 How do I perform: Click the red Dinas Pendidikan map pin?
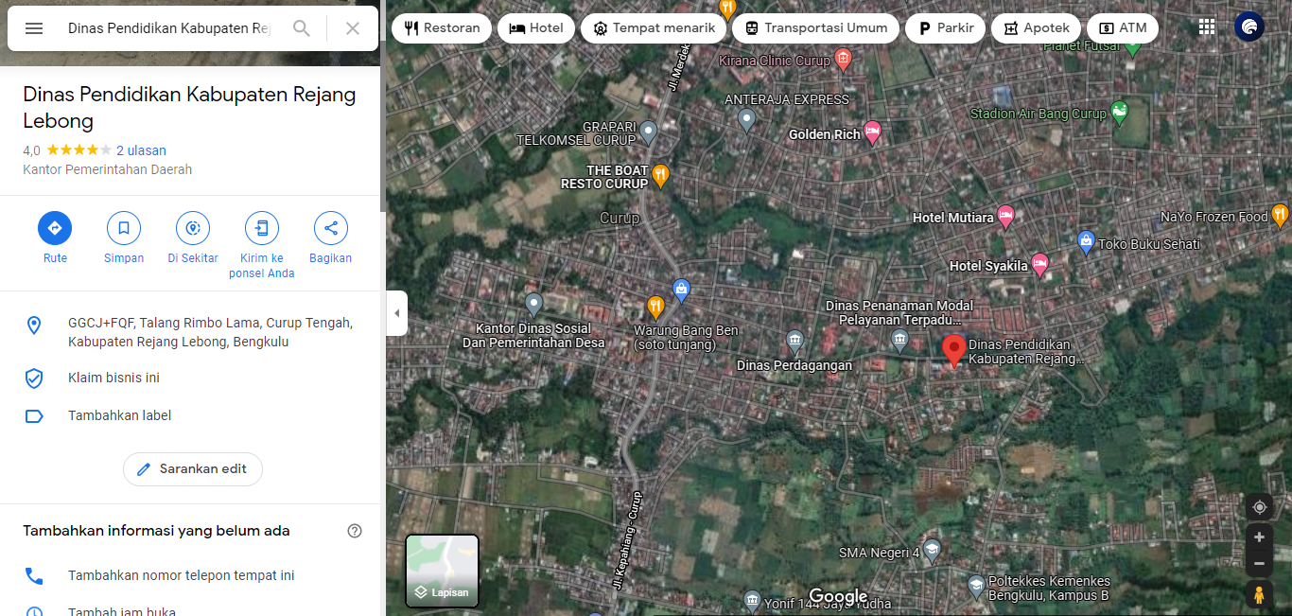(x=954, y=350)
